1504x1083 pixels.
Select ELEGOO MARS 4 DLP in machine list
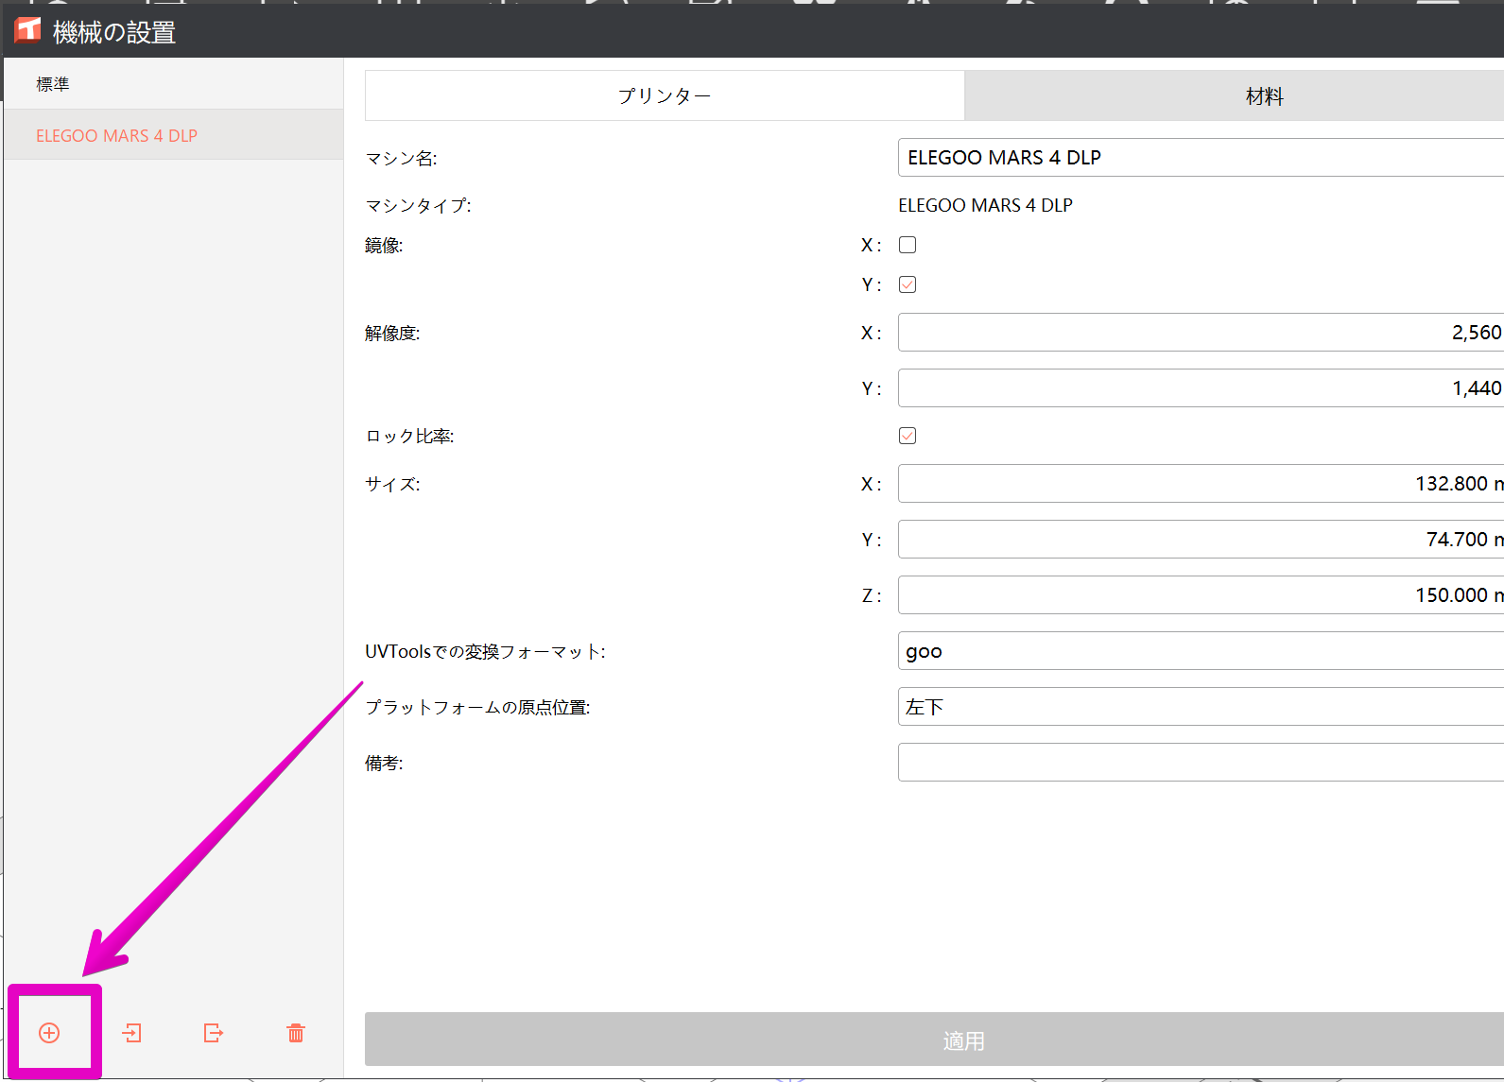click(173, 135)
